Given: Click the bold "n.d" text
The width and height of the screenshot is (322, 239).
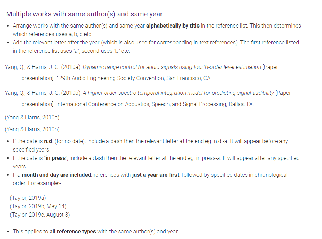Looking at the screenshot, I should click(x=48, y=141).
